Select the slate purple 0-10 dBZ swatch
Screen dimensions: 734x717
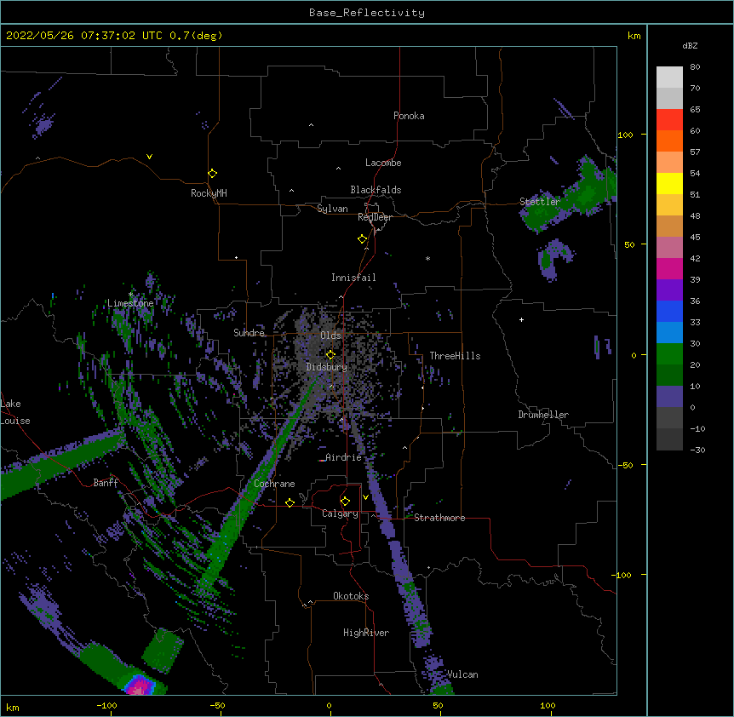669,397
